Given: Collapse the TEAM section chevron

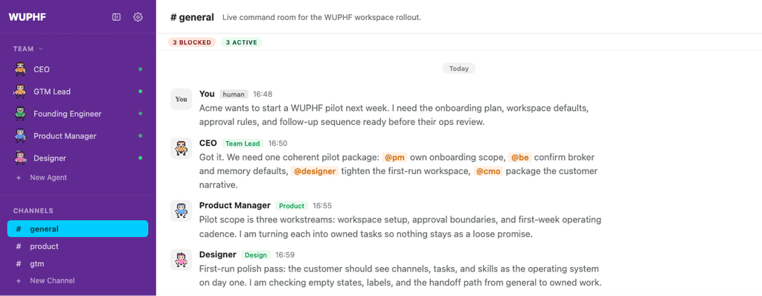Looking at the screenshot, I should pyautogui.click(x=41, y=48).
